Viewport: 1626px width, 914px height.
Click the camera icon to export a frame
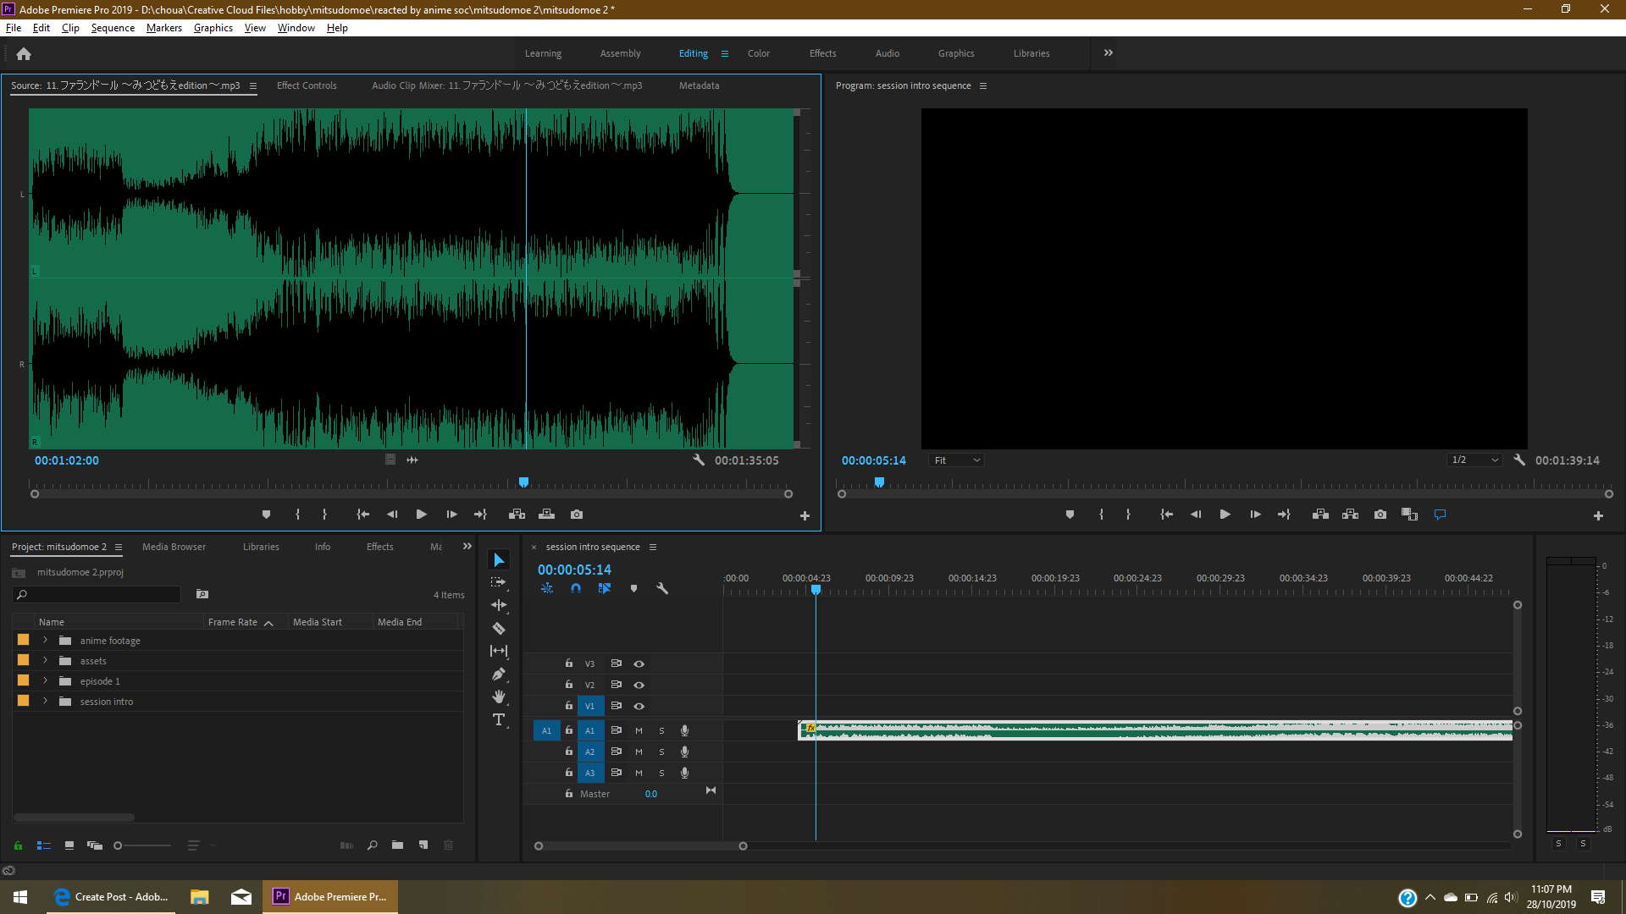coord(577,514)
